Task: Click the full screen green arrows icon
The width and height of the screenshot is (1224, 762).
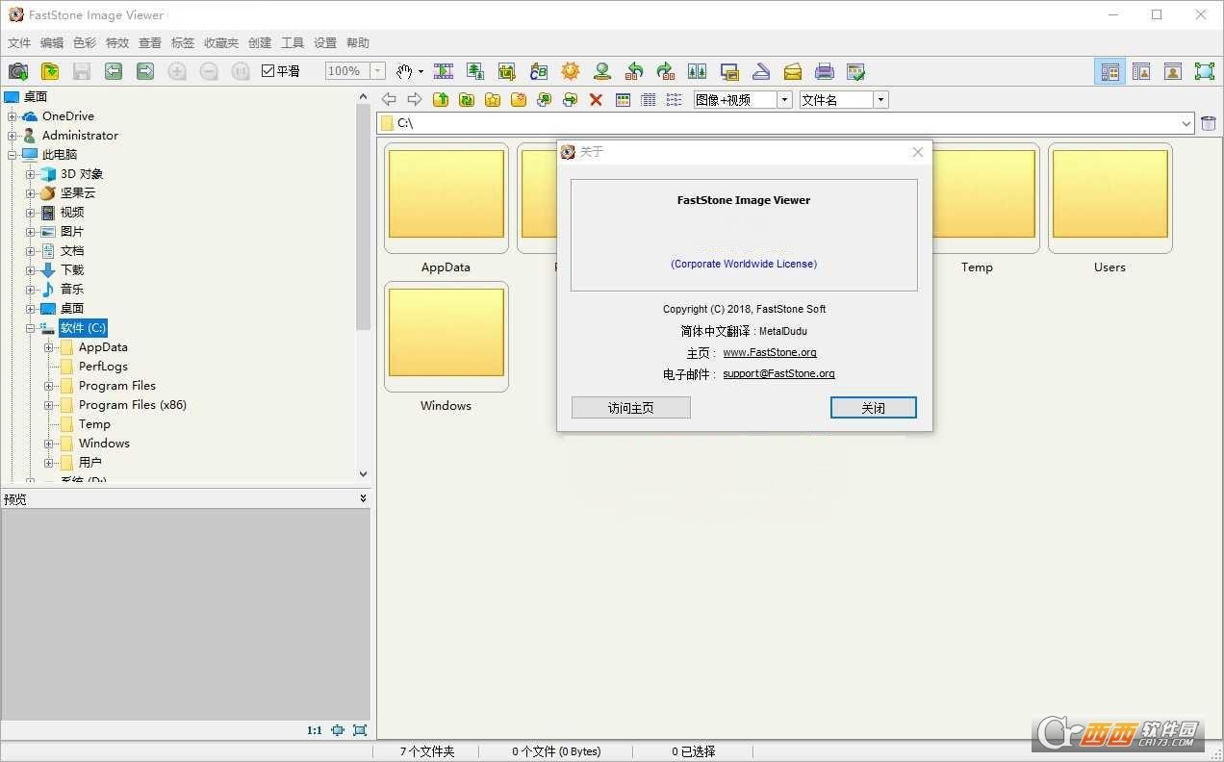Action: coord(1204,71)
